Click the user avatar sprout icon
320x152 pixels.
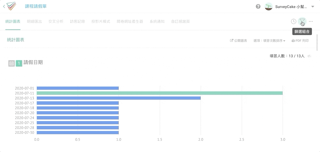click(268, 7)
